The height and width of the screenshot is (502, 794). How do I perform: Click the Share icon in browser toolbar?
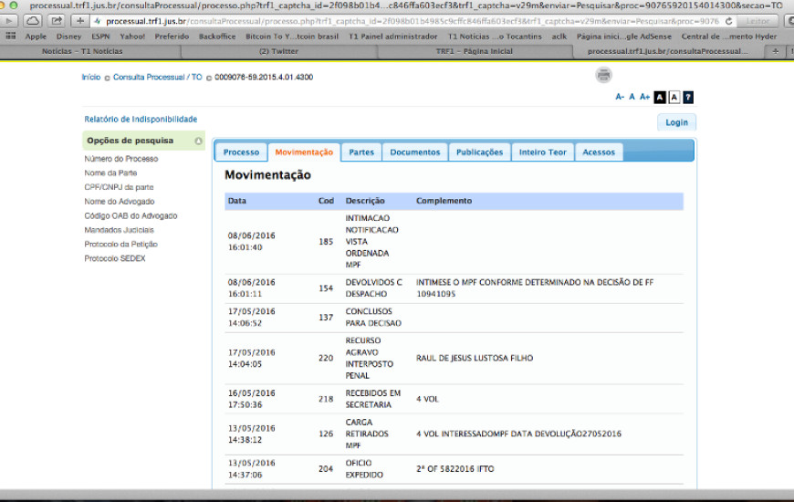click(x=57, y=20)
